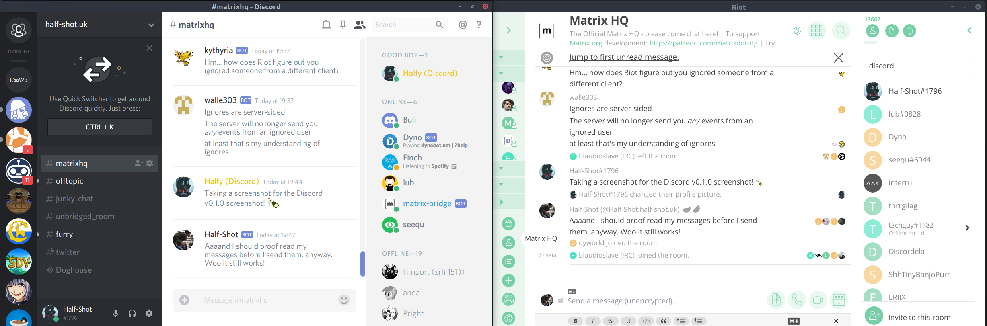Toggle strikethrough formatting in Riot
The width and height of the screenshot is (987, 326).
coord(611,321)
